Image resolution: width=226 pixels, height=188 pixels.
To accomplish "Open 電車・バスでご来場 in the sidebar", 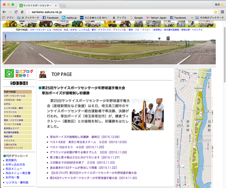I will tap(17, 120).
